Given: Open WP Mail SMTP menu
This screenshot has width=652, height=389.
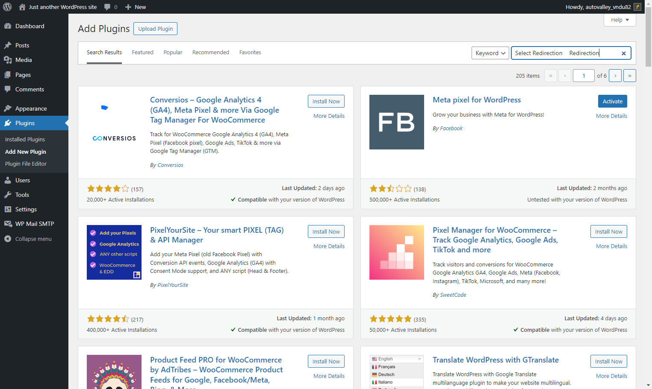Looking at the screenshot, I should point(34,224).
